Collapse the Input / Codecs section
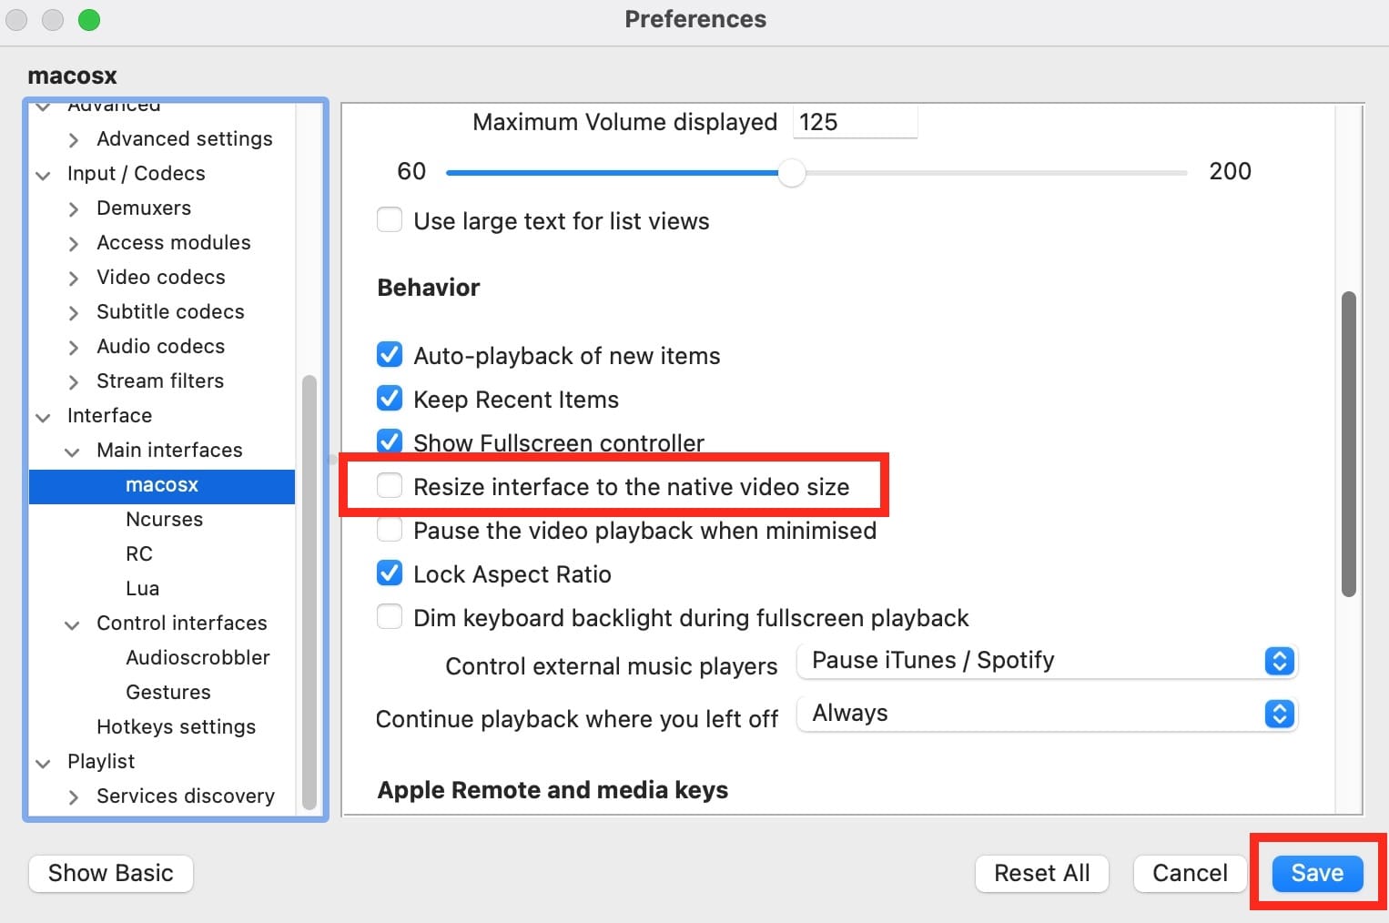This screenshot has height=923, width=1389. (x=43, y=175)
